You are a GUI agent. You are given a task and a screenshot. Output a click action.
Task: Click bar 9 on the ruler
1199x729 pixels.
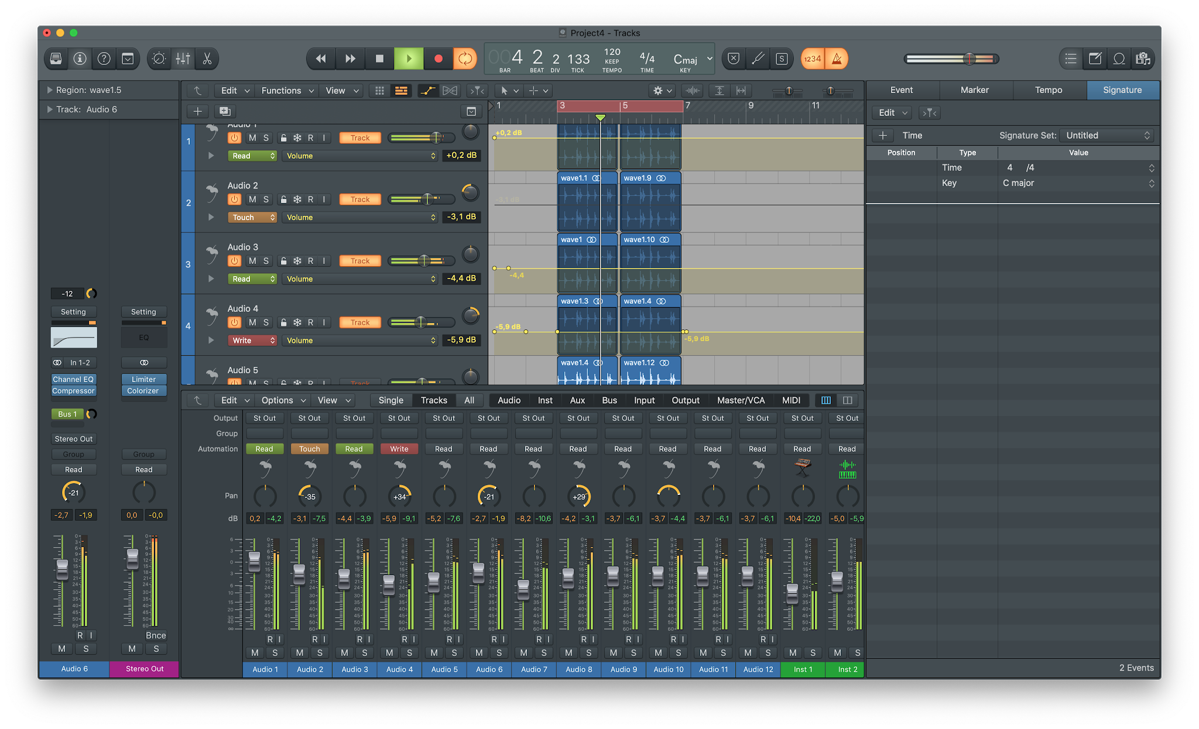751,106
